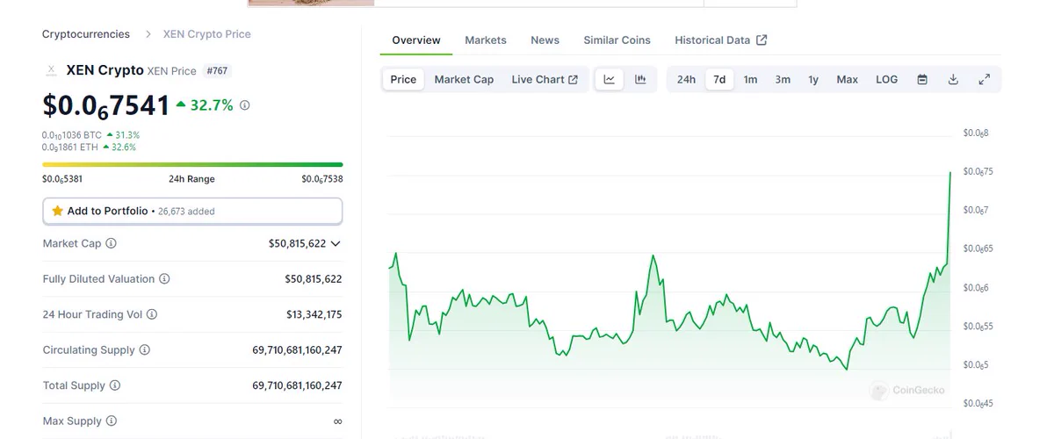
Task: Toggle LOG scale on chart
Action: point(886,79)
